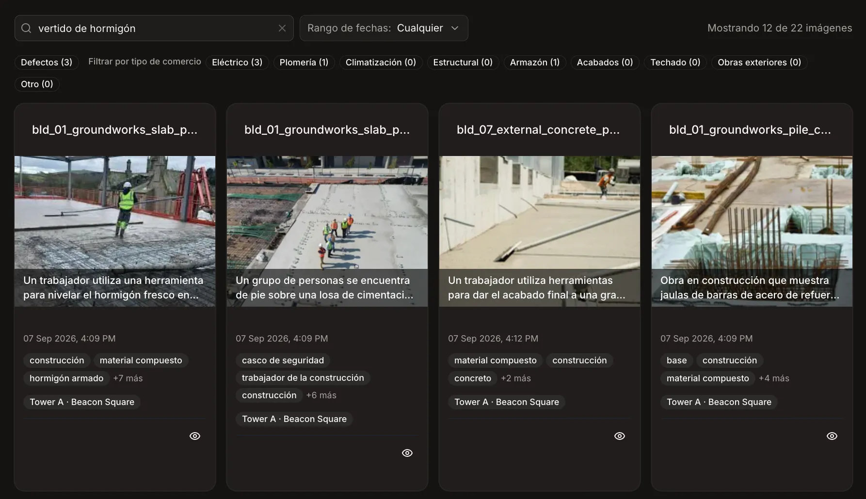Expand '+7 más' tags on first card
This screenshot has height=499, width=866.
128,378
